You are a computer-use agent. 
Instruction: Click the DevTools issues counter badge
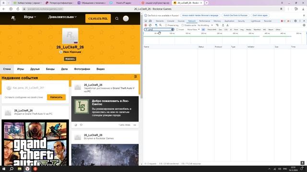tap(289, 21)
